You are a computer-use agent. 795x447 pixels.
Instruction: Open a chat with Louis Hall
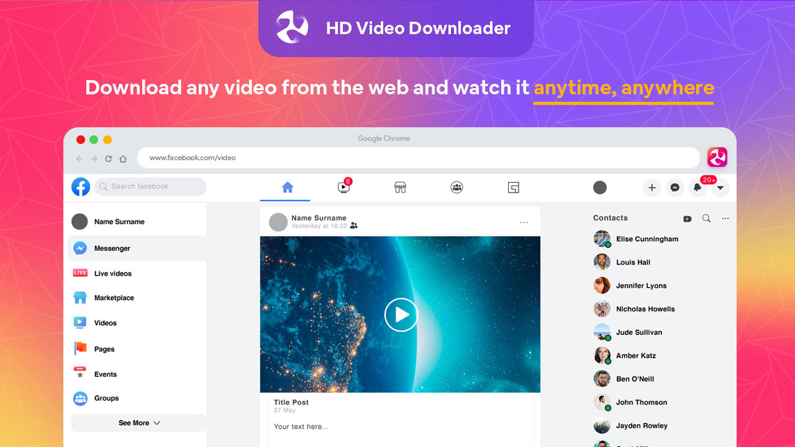tap(622, 262)
